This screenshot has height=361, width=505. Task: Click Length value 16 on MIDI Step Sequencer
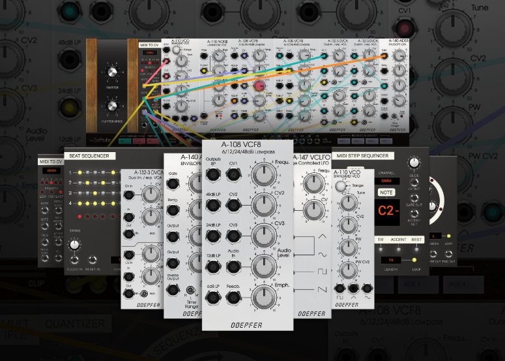coord(391,260)
